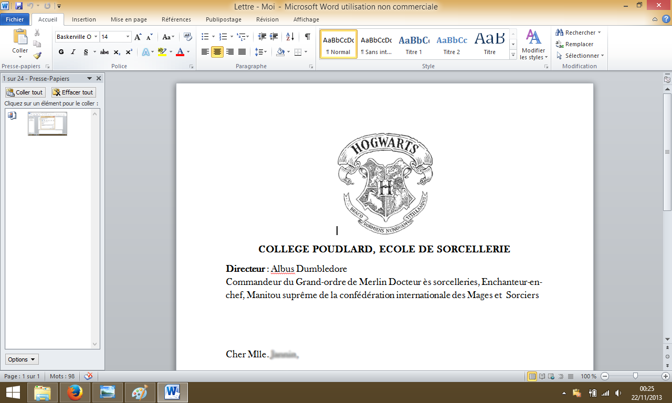Align text left

click(205, 52)
